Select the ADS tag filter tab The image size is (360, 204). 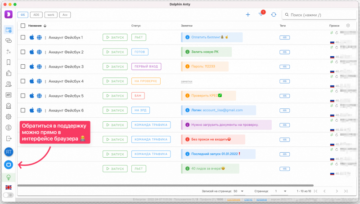coord(36,15)
